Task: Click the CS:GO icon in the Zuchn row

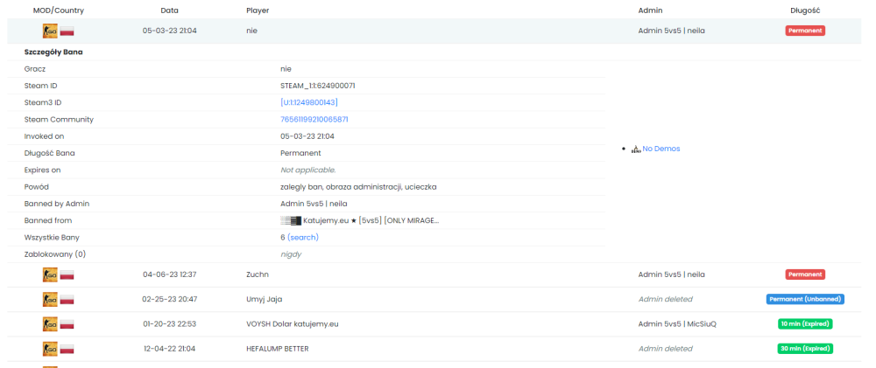Action: coord(50,274)
